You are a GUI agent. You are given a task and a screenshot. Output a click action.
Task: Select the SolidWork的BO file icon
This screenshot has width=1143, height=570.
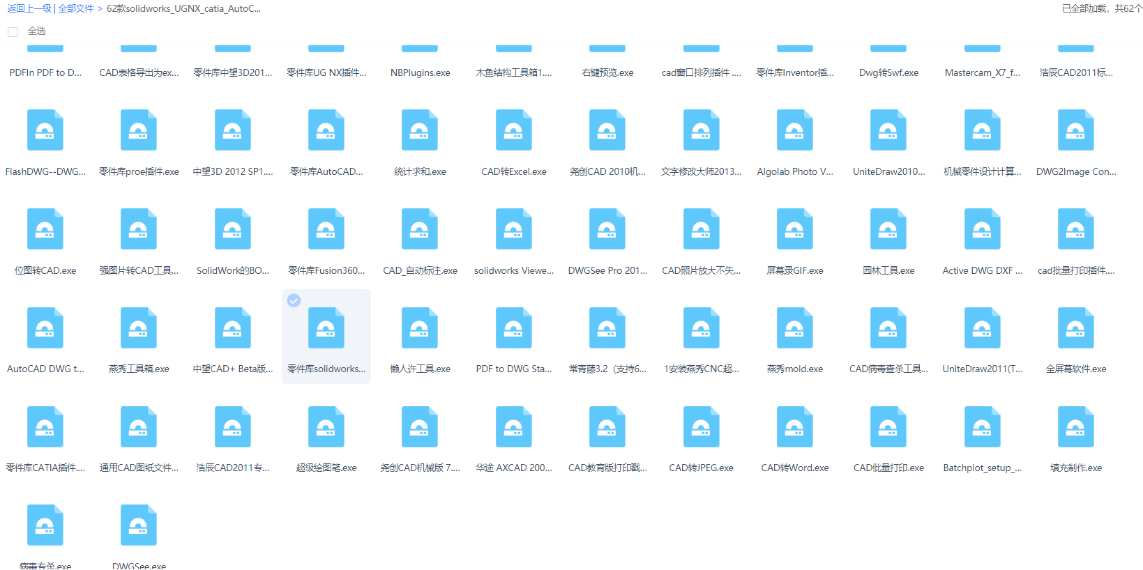233,229
